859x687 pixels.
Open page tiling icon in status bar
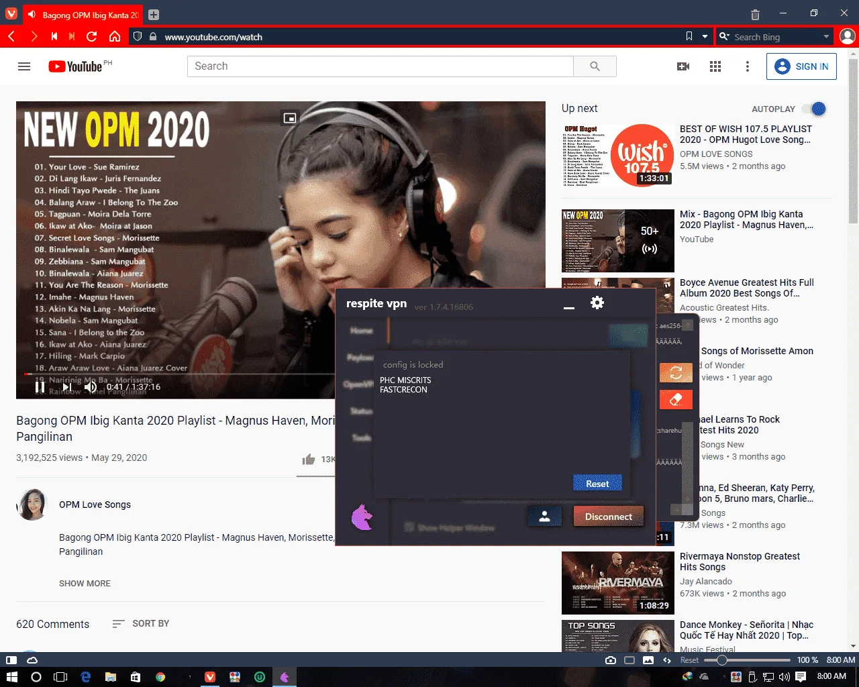(x=629, y=660)
